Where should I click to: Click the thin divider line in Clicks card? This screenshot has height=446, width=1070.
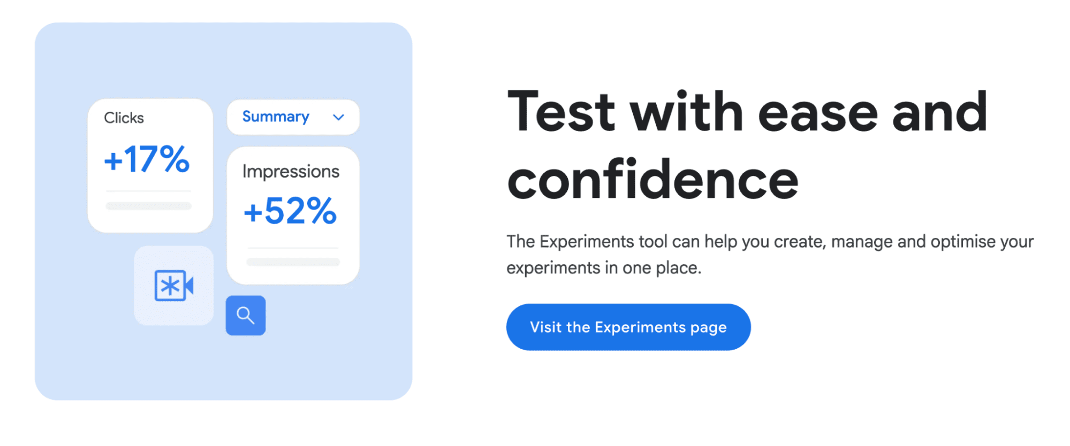point(148,191)
